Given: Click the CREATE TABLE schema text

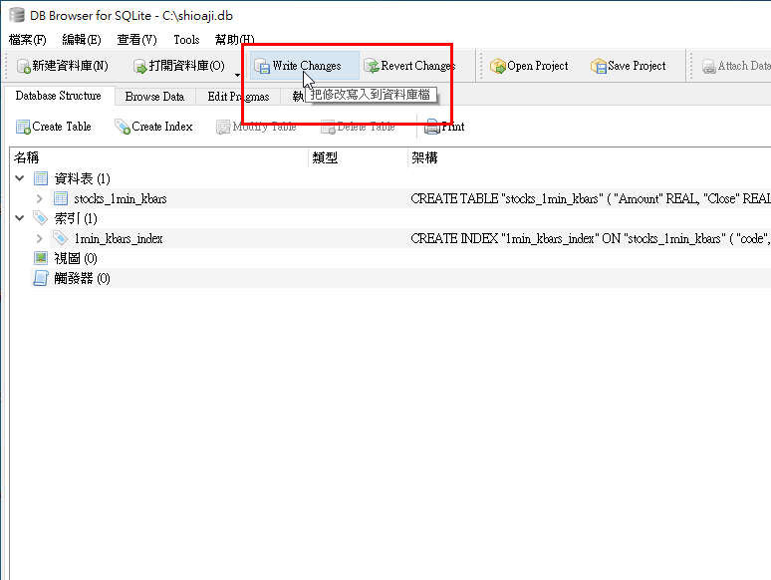Looking at the screenshot, I should (x=591, y=198).
